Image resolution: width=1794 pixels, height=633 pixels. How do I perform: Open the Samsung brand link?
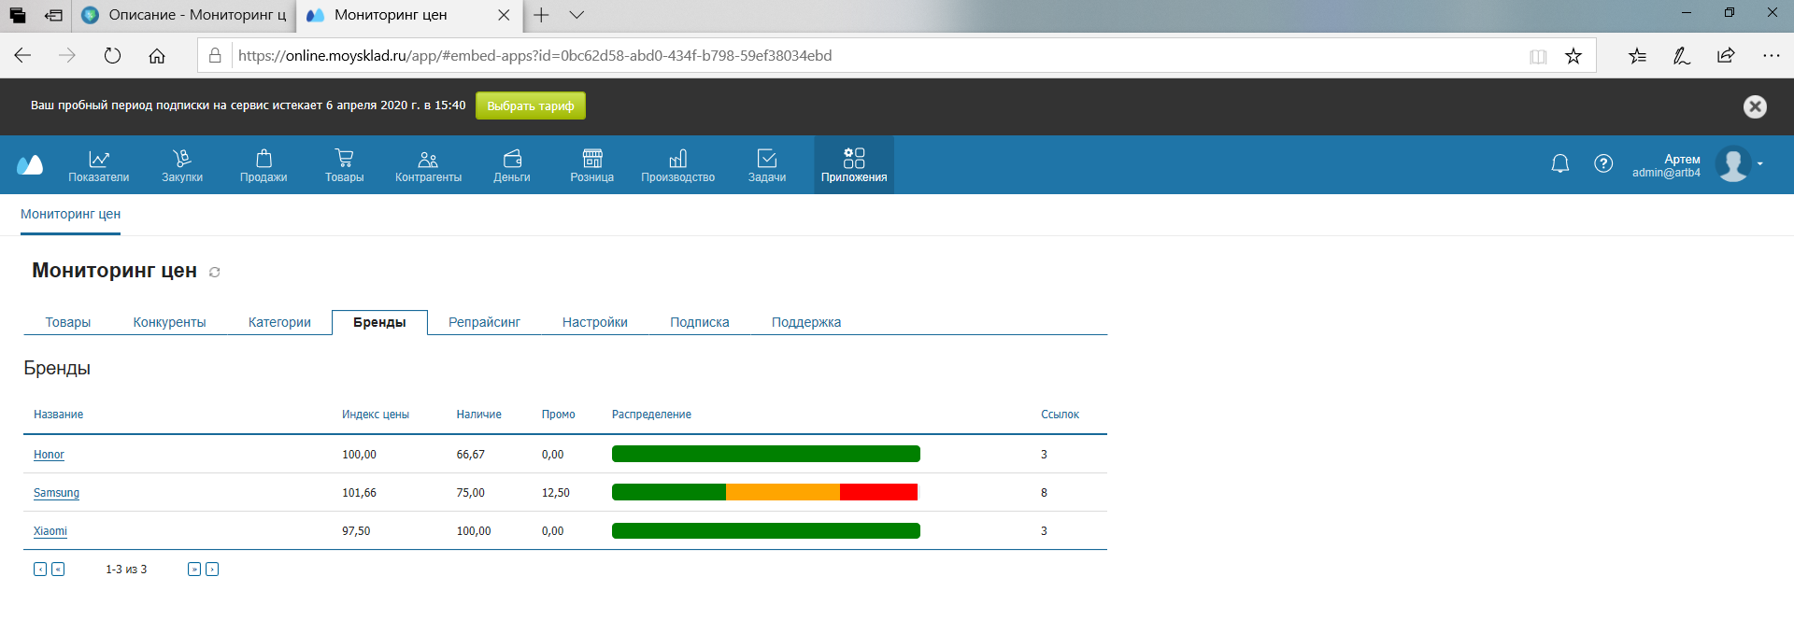click(56, 493)
